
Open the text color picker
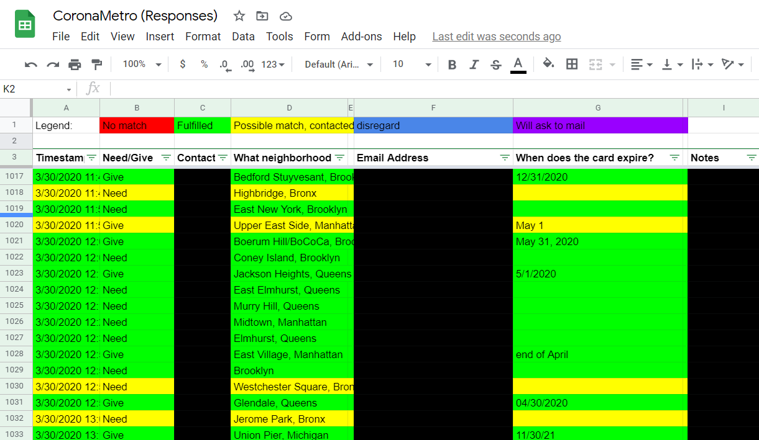[518, 64]
